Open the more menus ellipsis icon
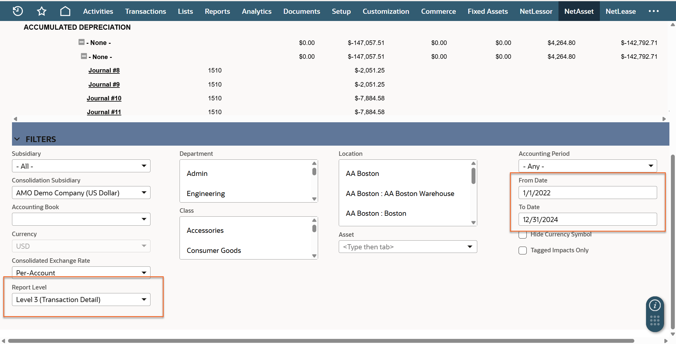The image size is (676, 344). tap(654, 11)
